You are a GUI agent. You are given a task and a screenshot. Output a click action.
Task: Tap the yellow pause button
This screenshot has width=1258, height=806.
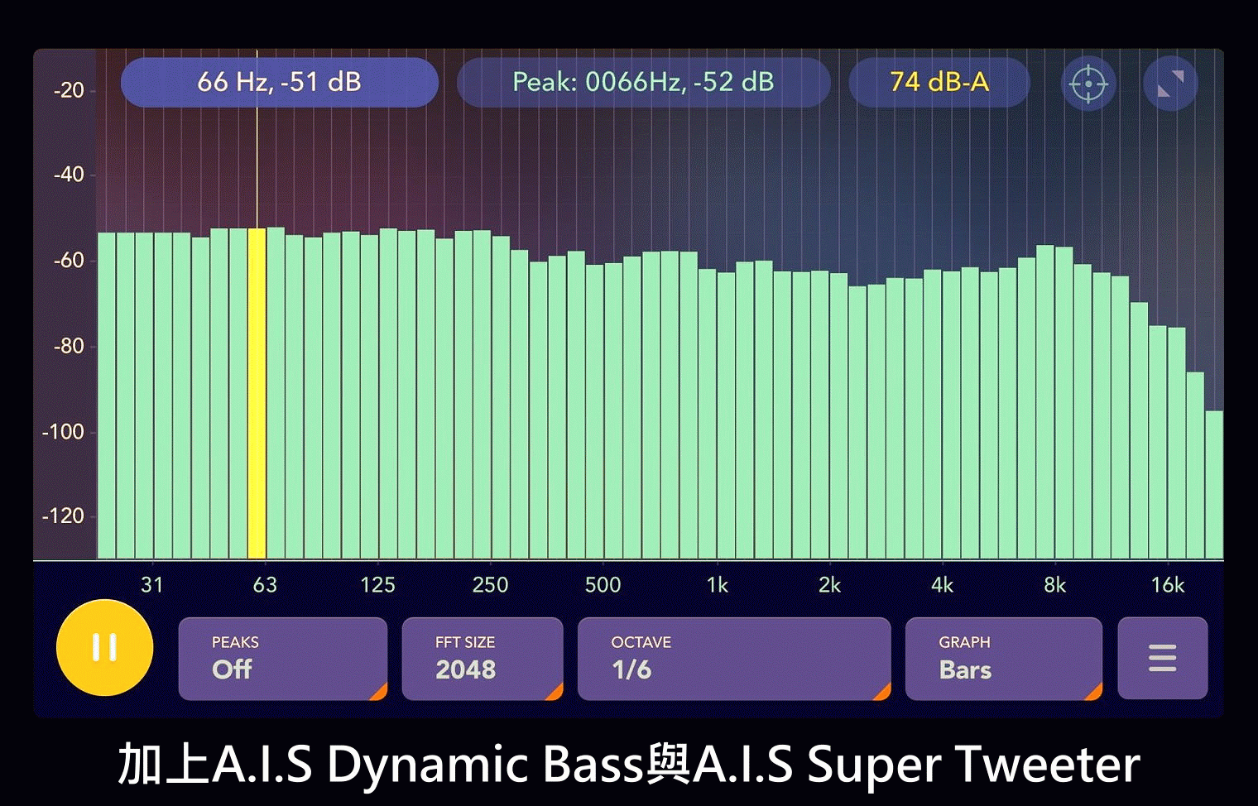[104, 647]
